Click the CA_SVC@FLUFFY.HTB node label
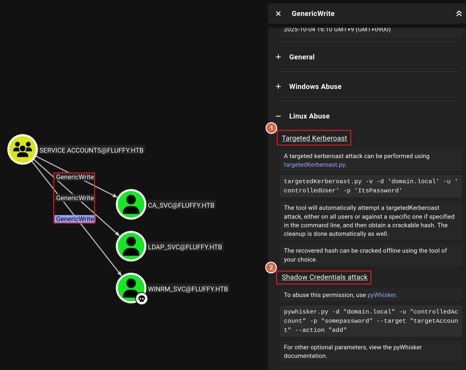The height and width of the screenshot is (370, 466). coord(181,205)
